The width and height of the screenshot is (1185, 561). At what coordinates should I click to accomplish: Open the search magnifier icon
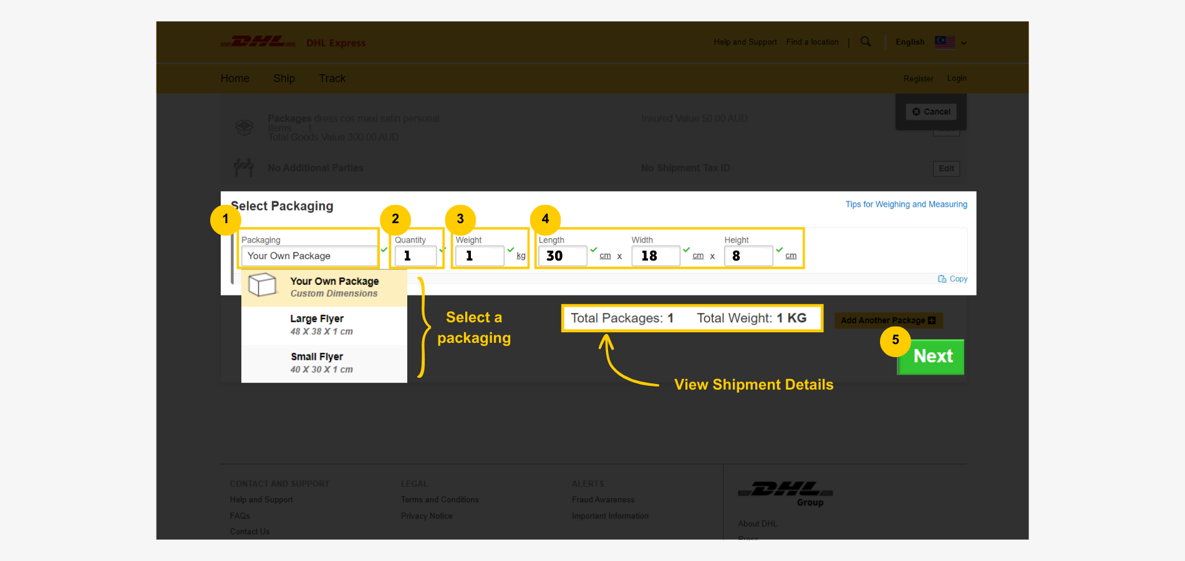866,42
